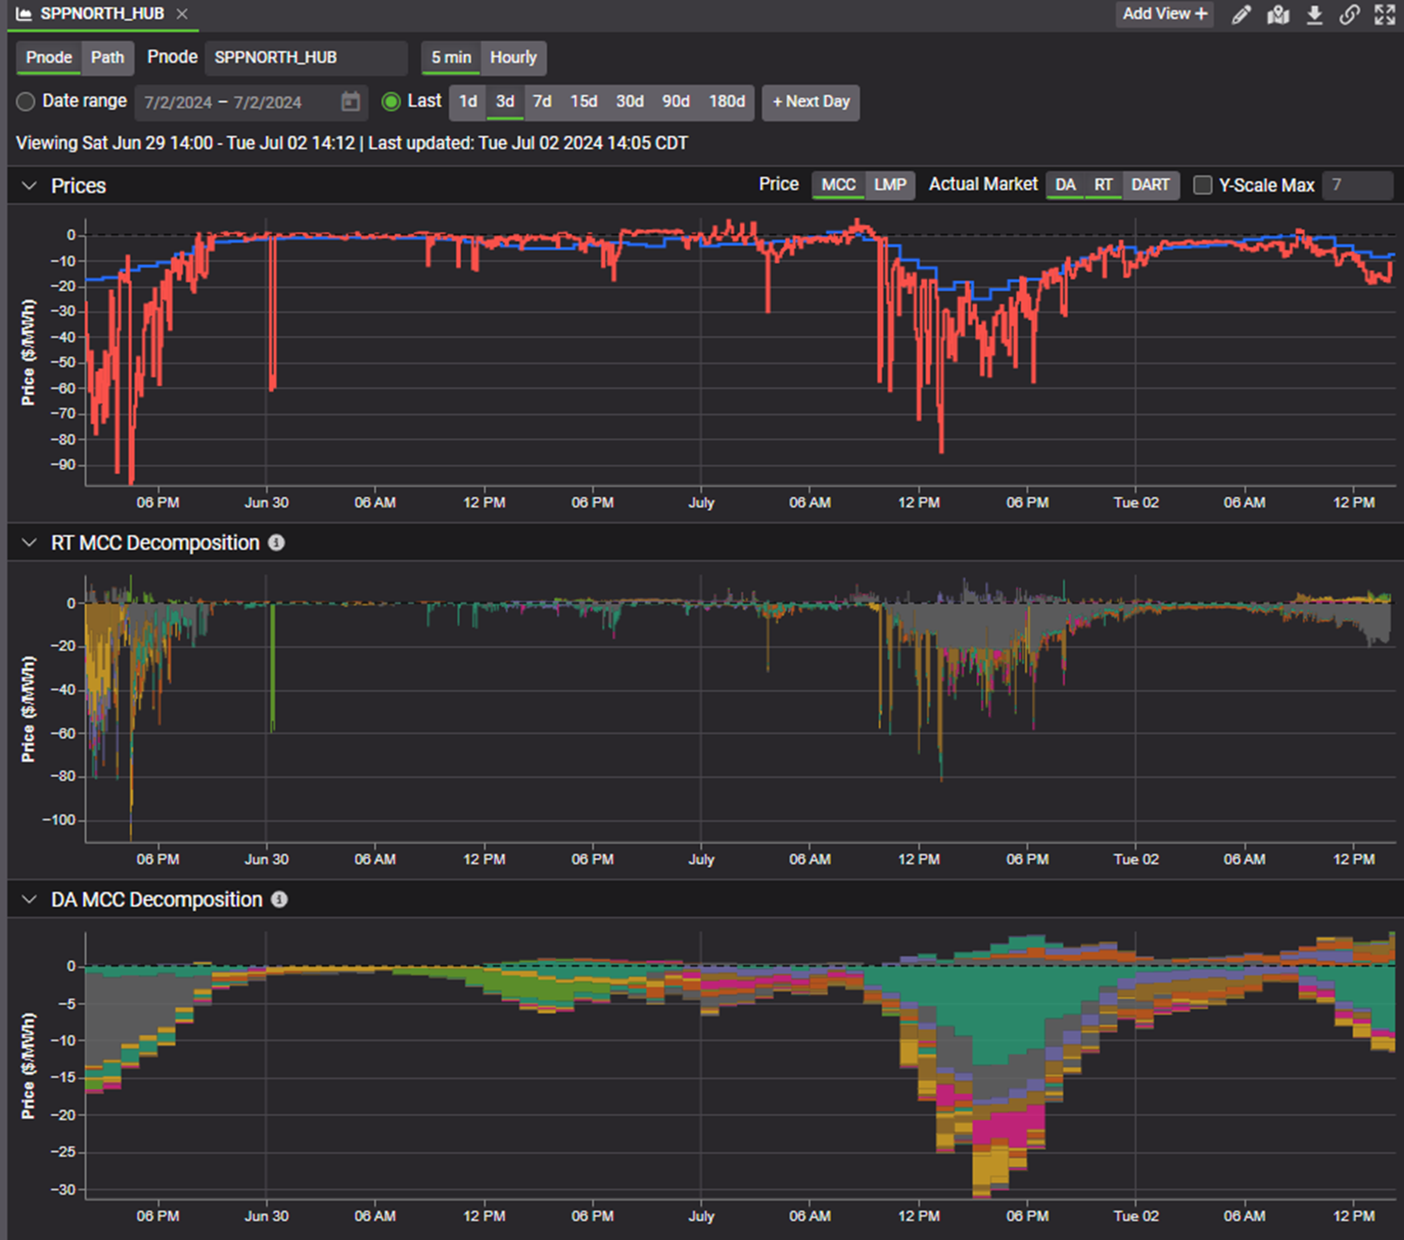
Task: Open the date range calendar picker icon
Action: coord(351,102)
